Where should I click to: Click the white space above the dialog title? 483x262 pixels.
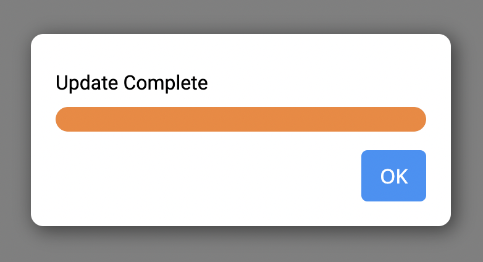pyautogui.click(x=241, y=53)
